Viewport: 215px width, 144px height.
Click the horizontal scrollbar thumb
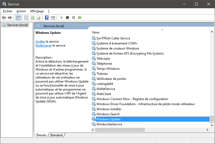pos(120,130)
